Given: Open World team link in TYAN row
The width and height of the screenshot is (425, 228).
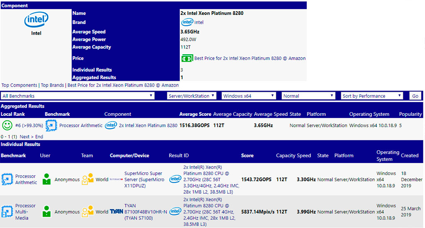Looking at the screenshot, I should click(x=102, y=212).
